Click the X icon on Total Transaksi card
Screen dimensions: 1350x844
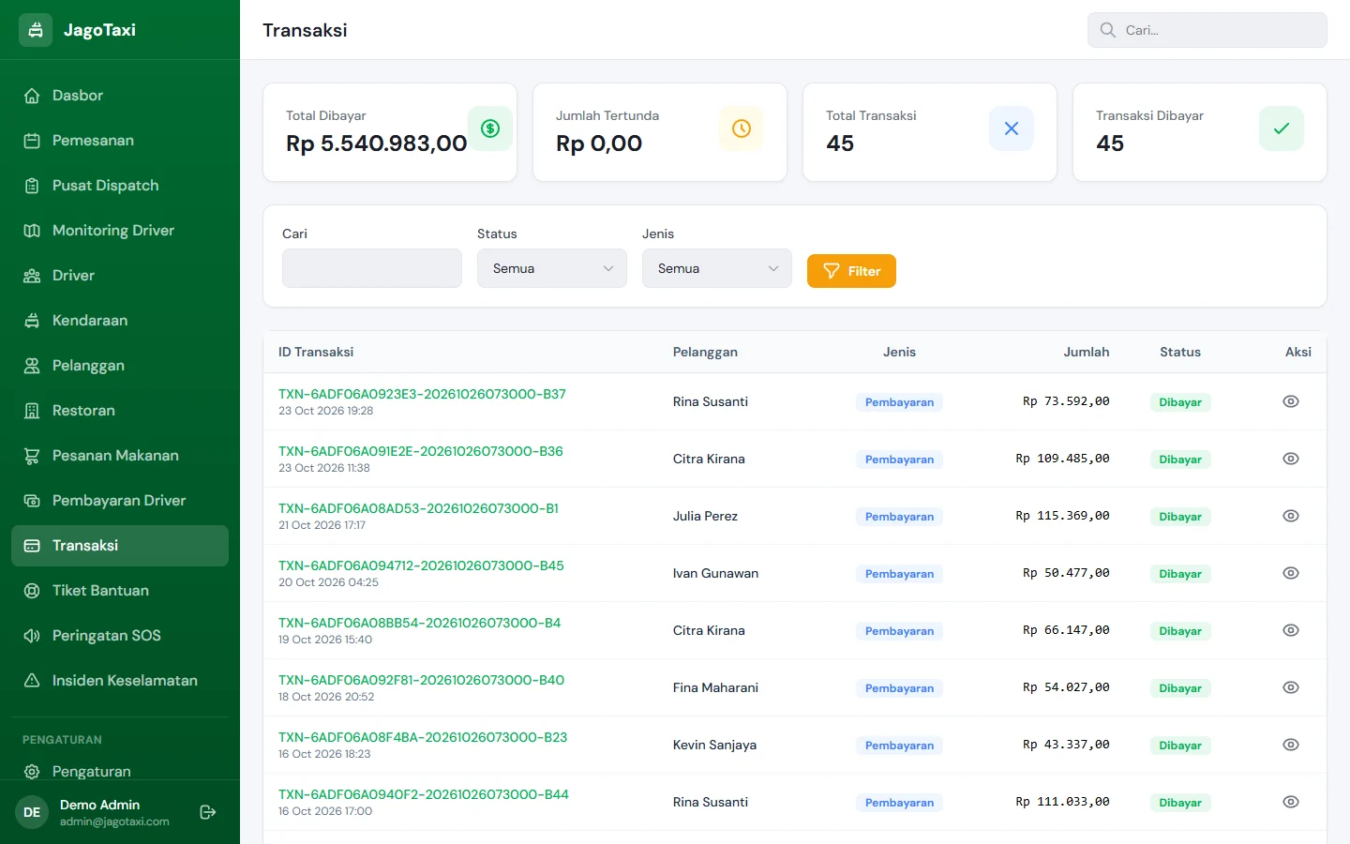tap(1012, 128)
